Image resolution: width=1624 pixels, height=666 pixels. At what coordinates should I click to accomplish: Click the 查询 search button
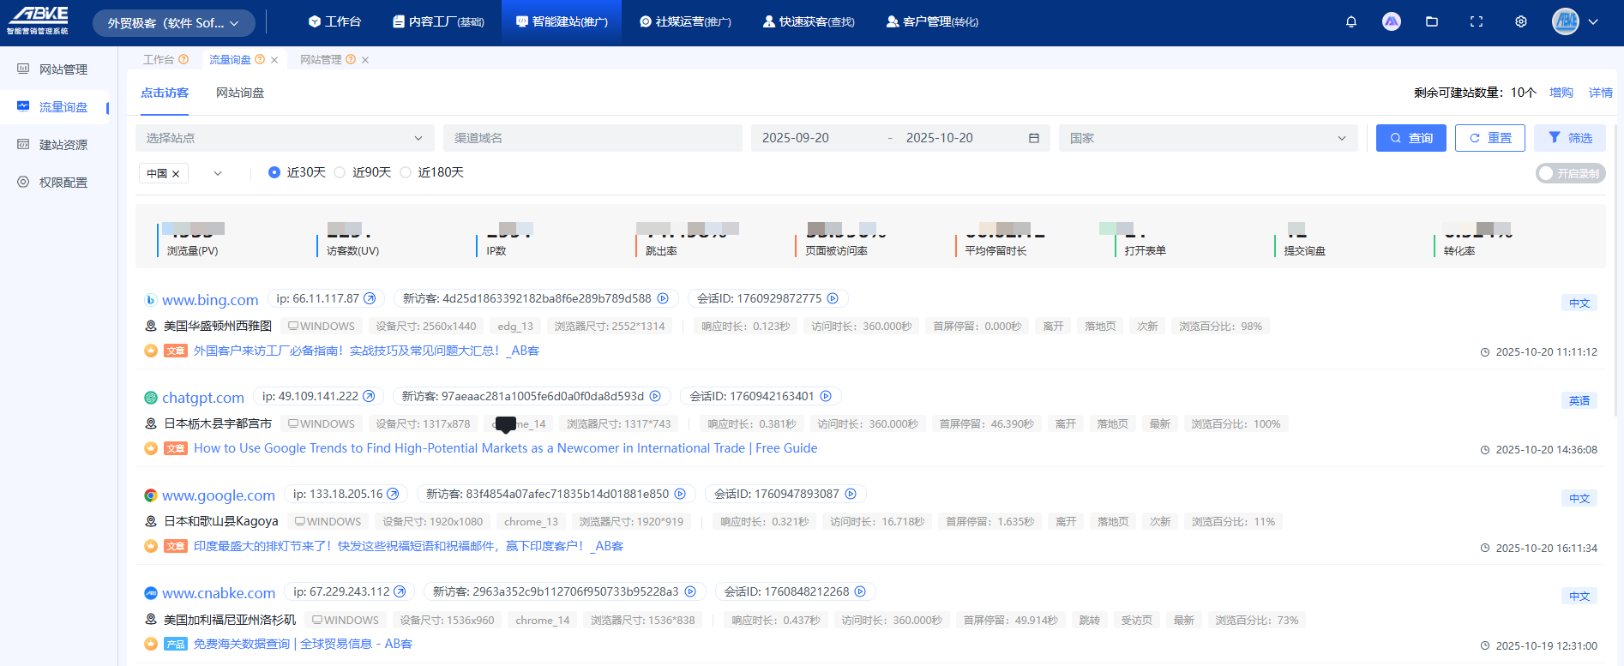point(1410,138)
